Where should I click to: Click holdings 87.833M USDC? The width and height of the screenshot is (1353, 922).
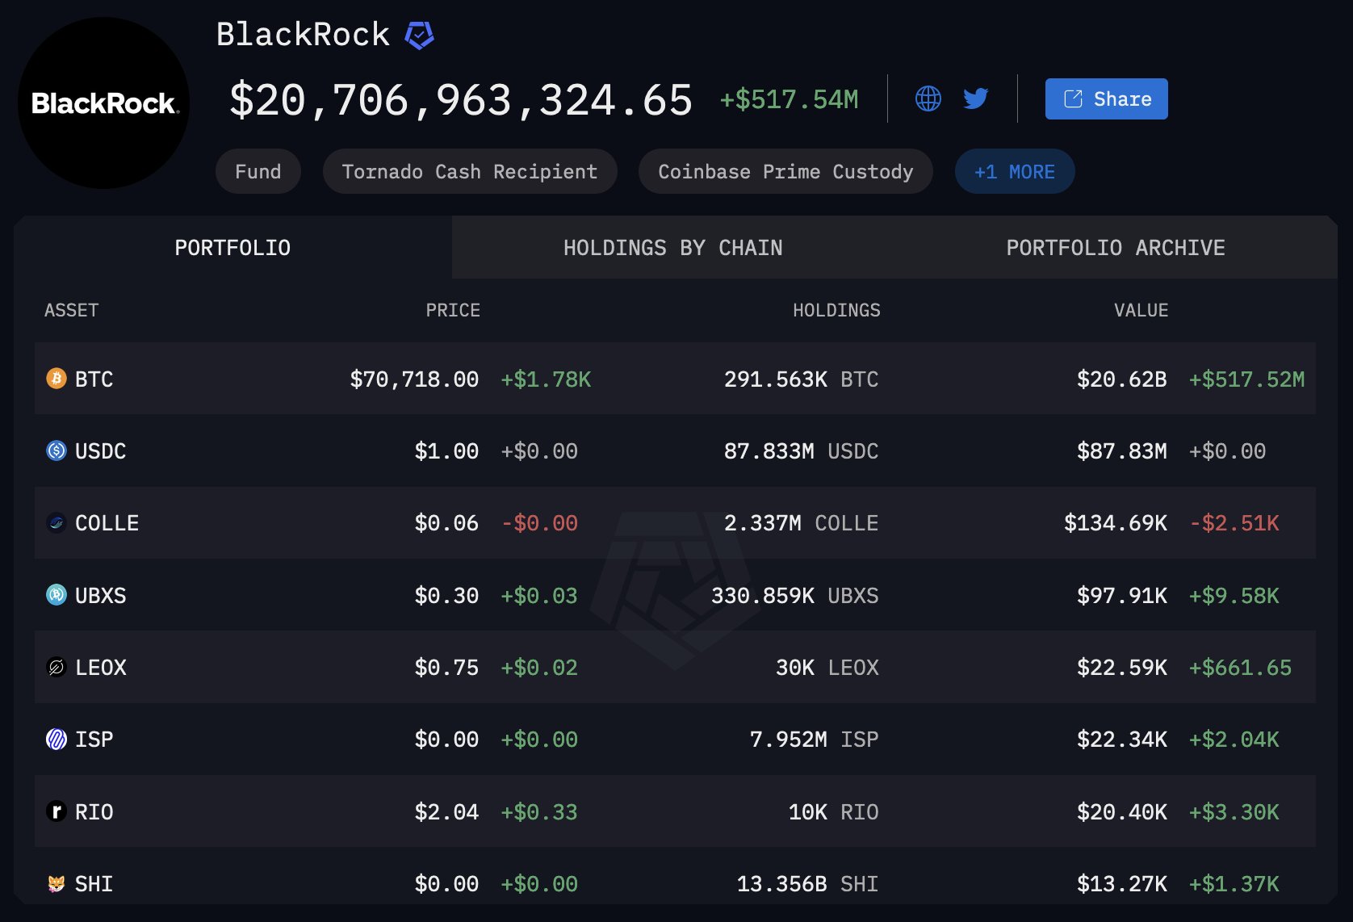(801, 451)
